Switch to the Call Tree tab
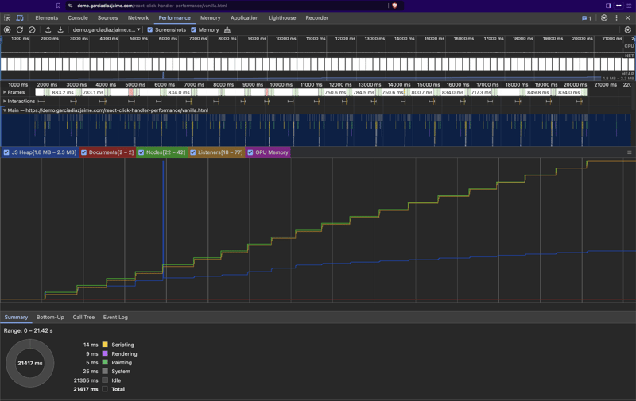Image resolution: width=636 pixels, height=401 pixels. click(x=83, y=317)
